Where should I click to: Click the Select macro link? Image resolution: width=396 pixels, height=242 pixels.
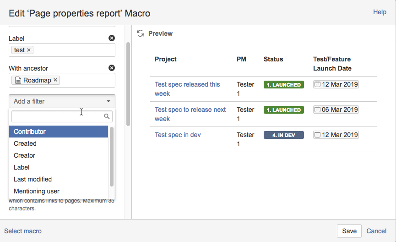click(x=23, y=231)
